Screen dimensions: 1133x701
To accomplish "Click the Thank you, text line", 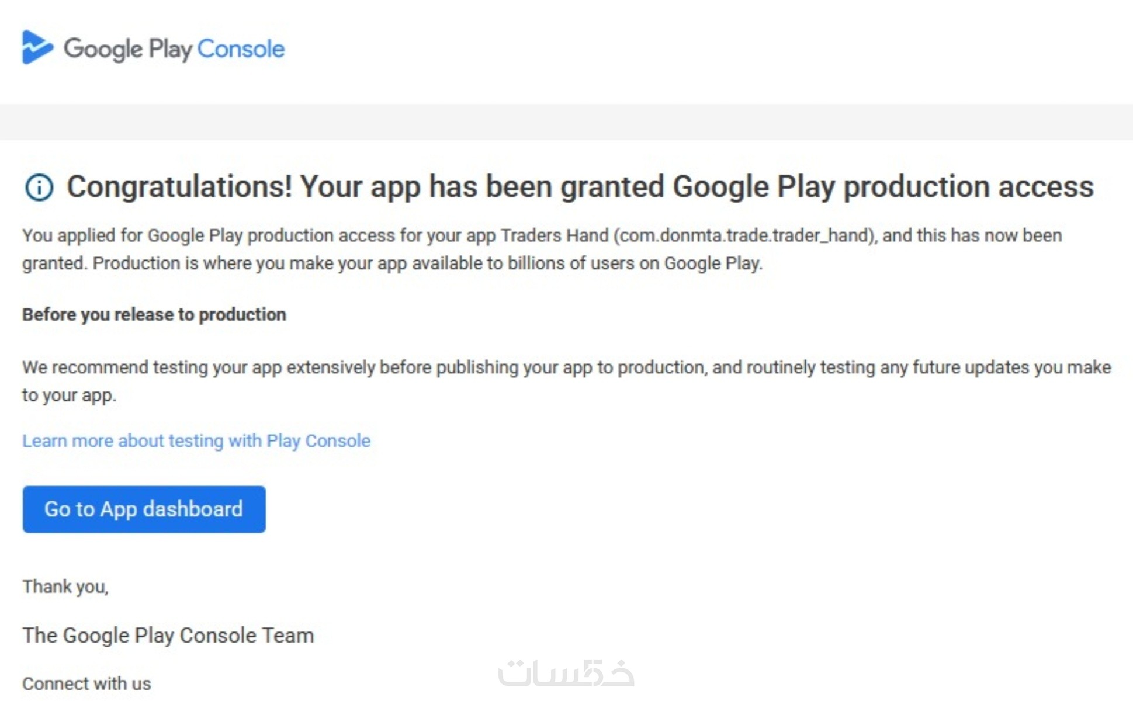I will pos(65,587).
